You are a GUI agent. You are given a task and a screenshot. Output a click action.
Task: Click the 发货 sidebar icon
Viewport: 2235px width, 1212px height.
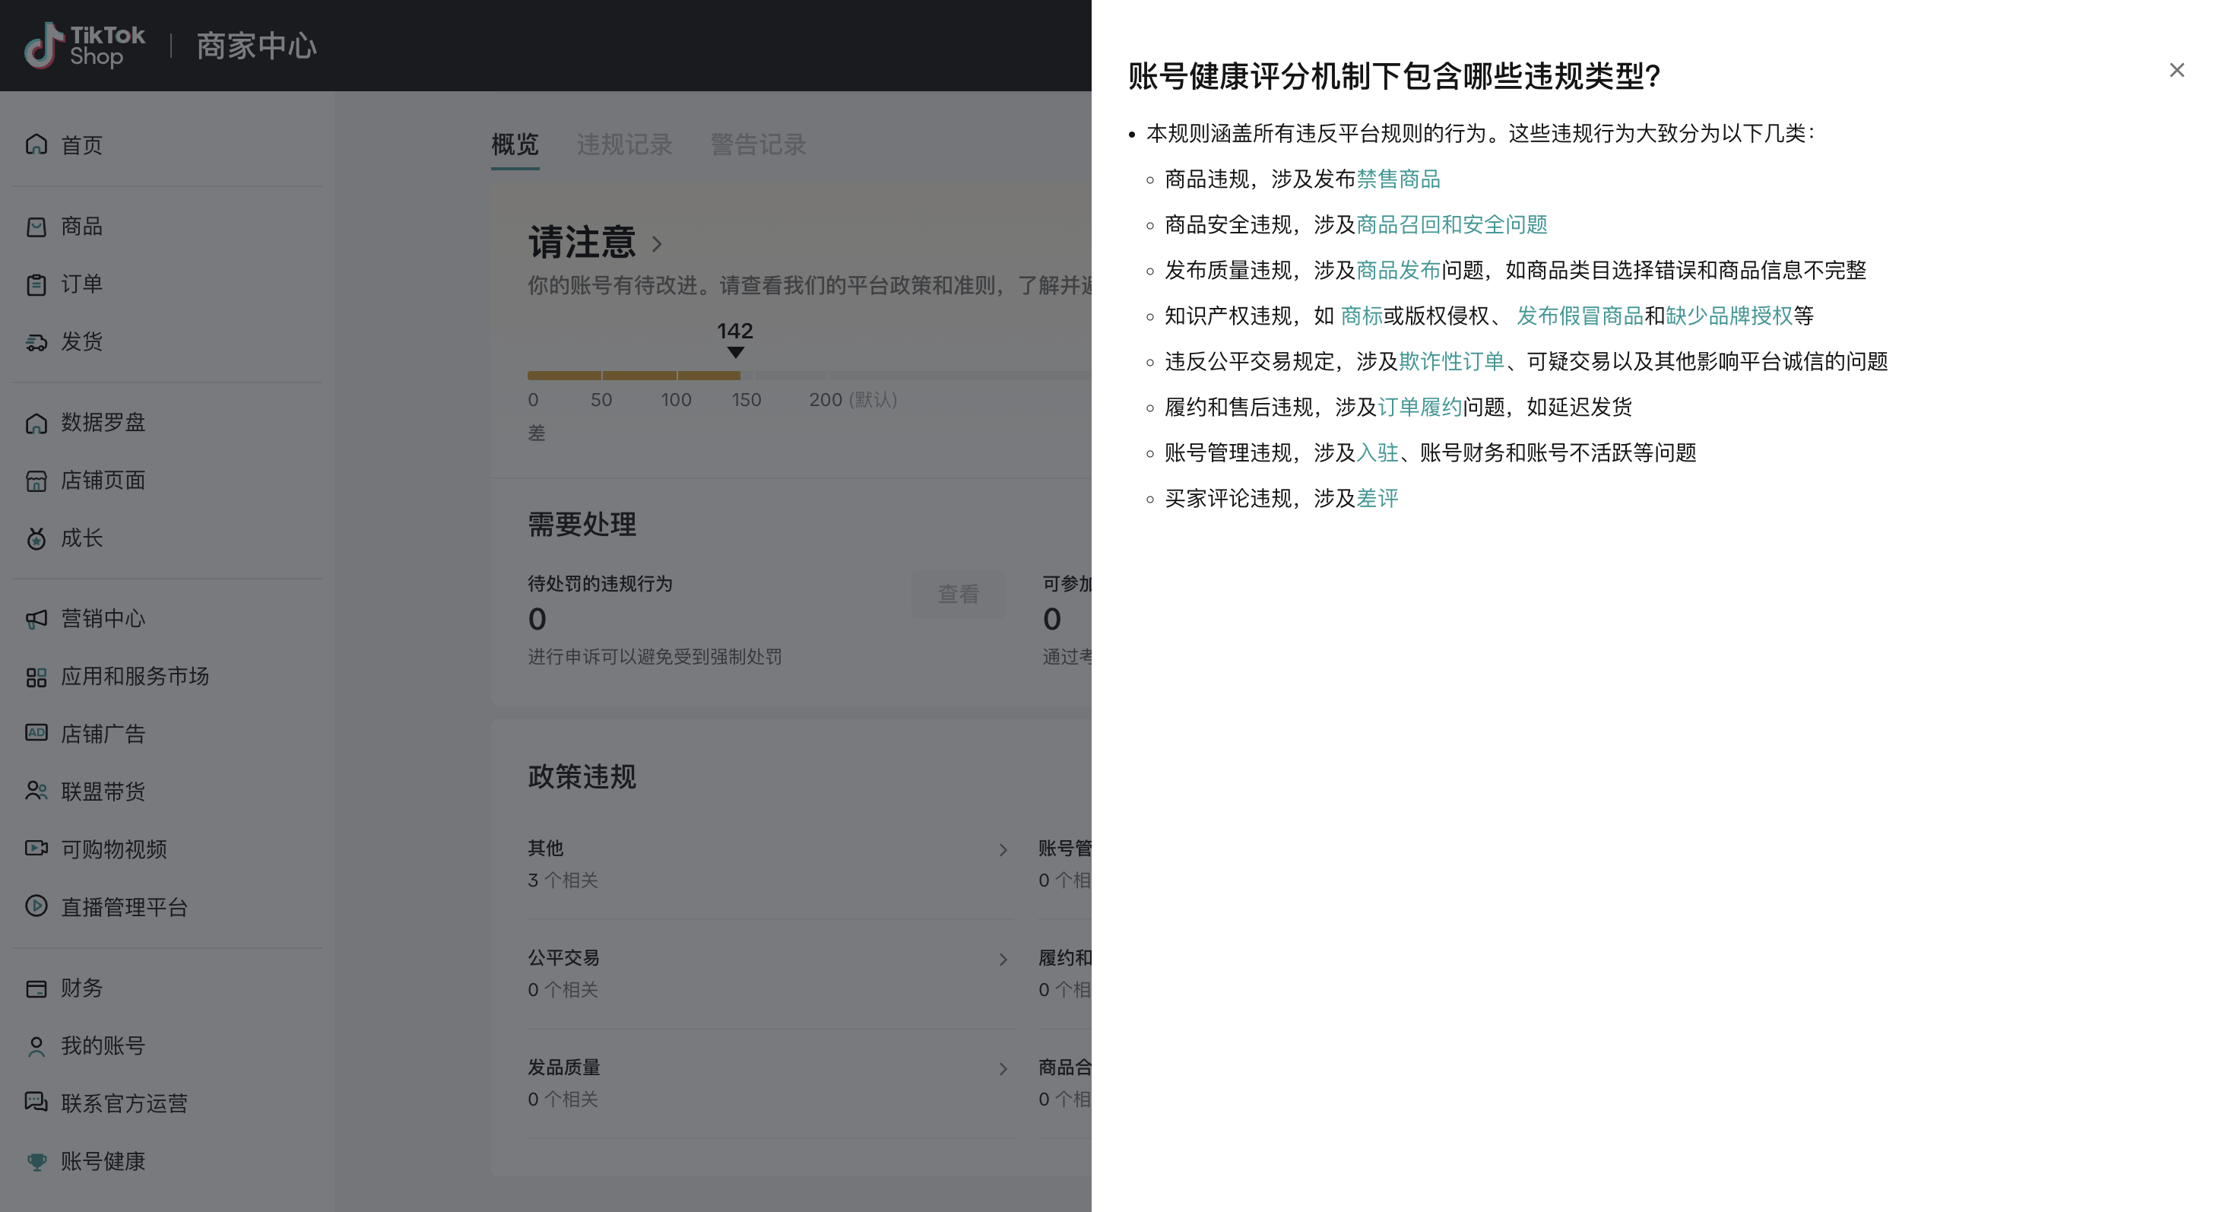pyautogui.click(x=36, y=342)
